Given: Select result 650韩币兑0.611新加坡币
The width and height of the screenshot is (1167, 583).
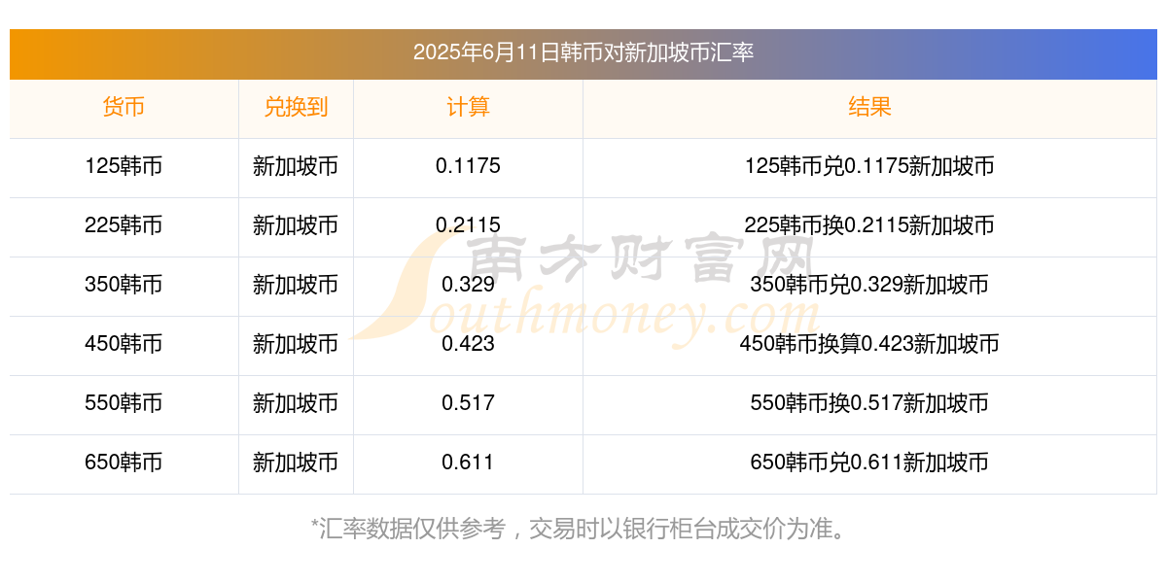Looking at the screenshot, I should point(869,463).
